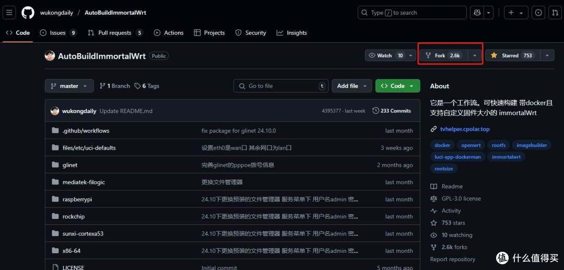This screenshot has width=564, height=270.
Task: Select the immortalwrt topic tag
Action: coord(506,156)
